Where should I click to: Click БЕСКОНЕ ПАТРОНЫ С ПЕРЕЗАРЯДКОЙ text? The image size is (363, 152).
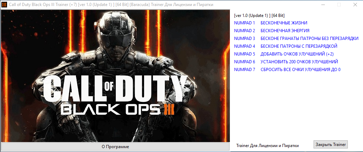pyautogui.click(x=299, y=46)
